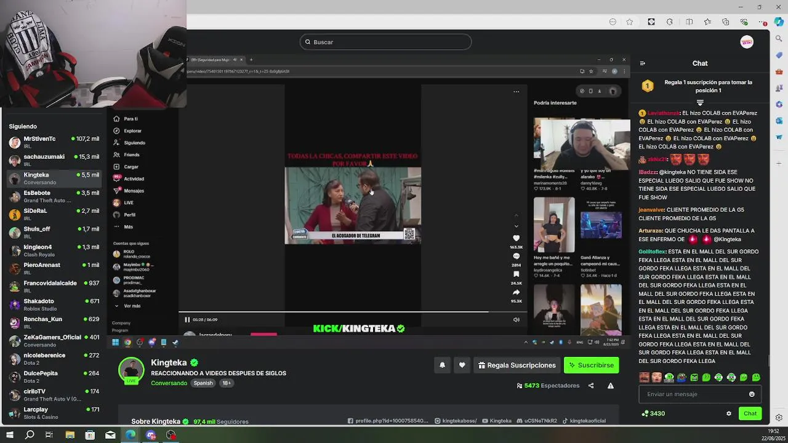Open the Conversando category link
The image size is (788, 443).
(x=169, y=383)
